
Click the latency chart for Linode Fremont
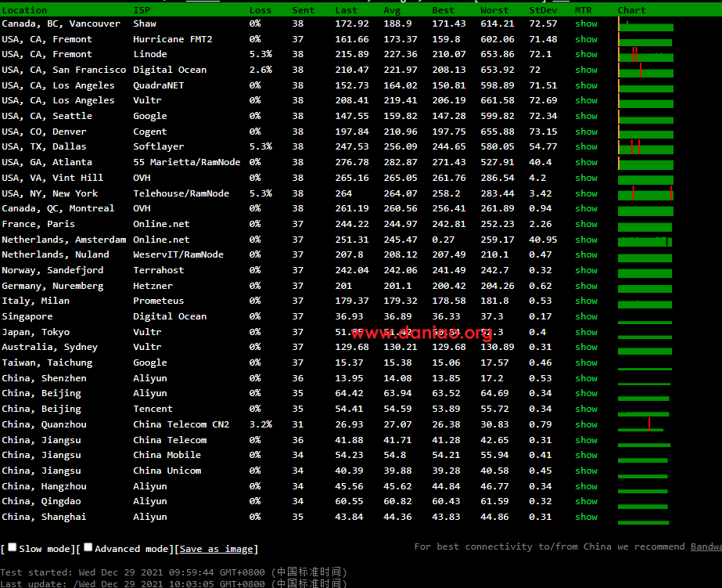tap(645, 54)
